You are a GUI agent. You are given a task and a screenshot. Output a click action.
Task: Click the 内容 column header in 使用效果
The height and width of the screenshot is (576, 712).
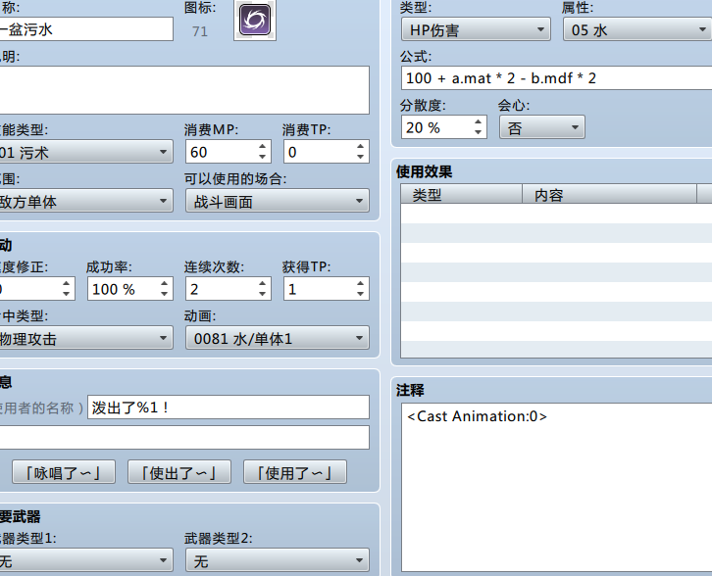pyautogui.click(x=609, y=194)
